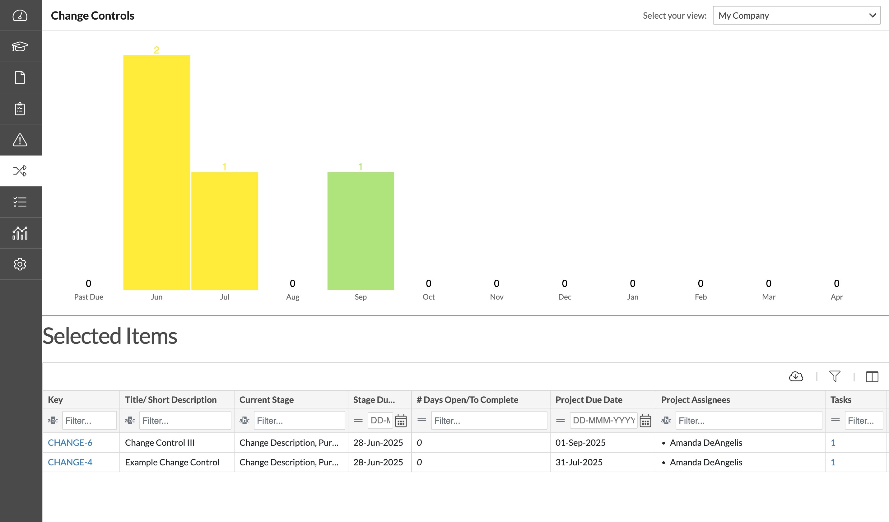The height and width of the screenshot is (522, 889).
Task: Click the Tasks count for Change Control III
Action: pyautogui.click(x=833, y=442)
